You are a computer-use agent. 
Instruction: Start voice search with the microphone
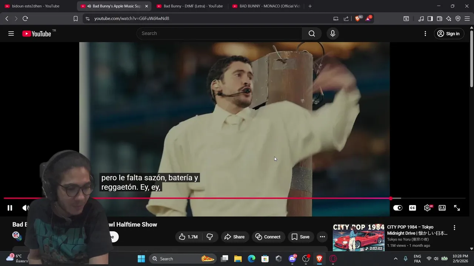point(333,34)
